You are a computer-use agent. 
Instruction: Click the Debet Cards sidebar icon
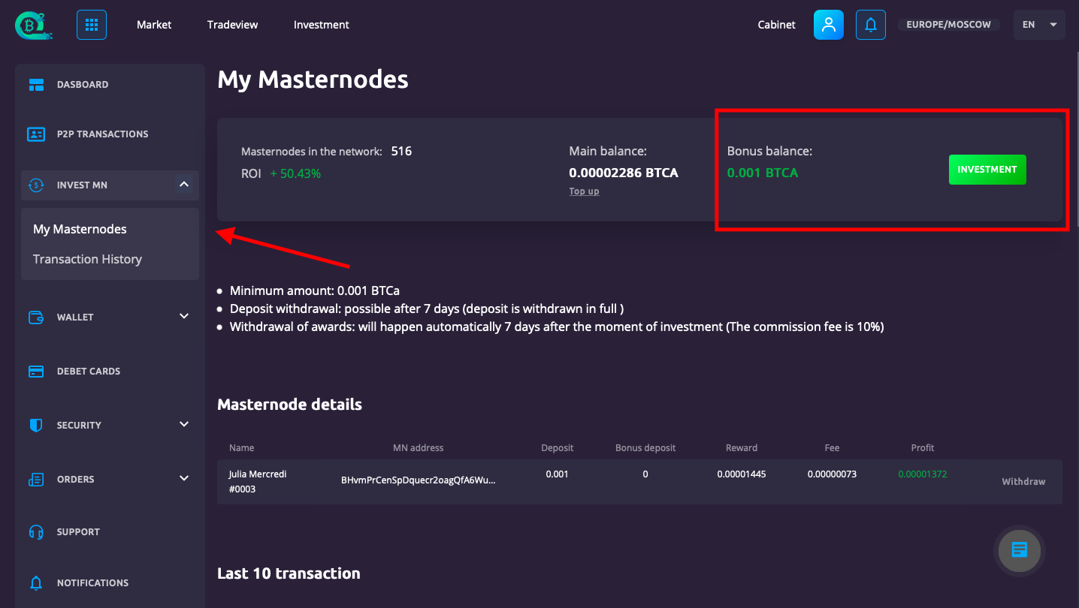(36, 372)
